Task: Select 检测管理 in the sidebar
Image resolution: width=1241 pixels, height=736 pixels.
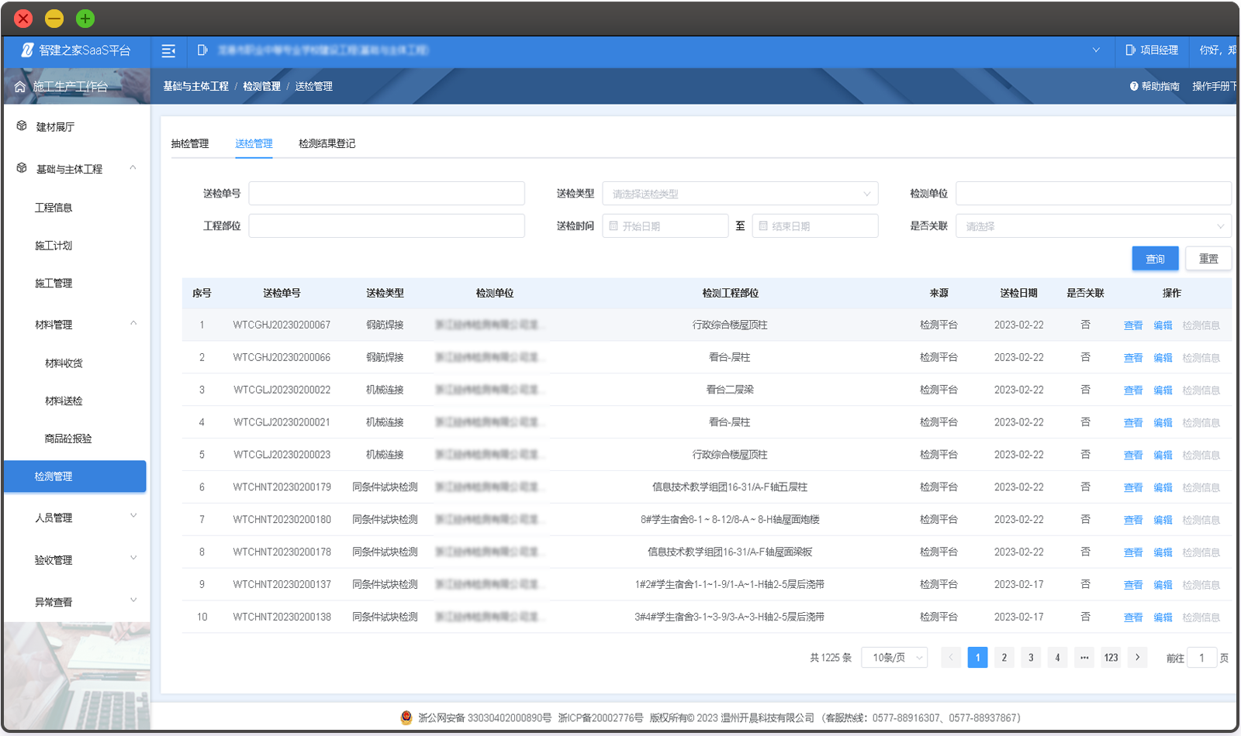Action: point(75,476)
